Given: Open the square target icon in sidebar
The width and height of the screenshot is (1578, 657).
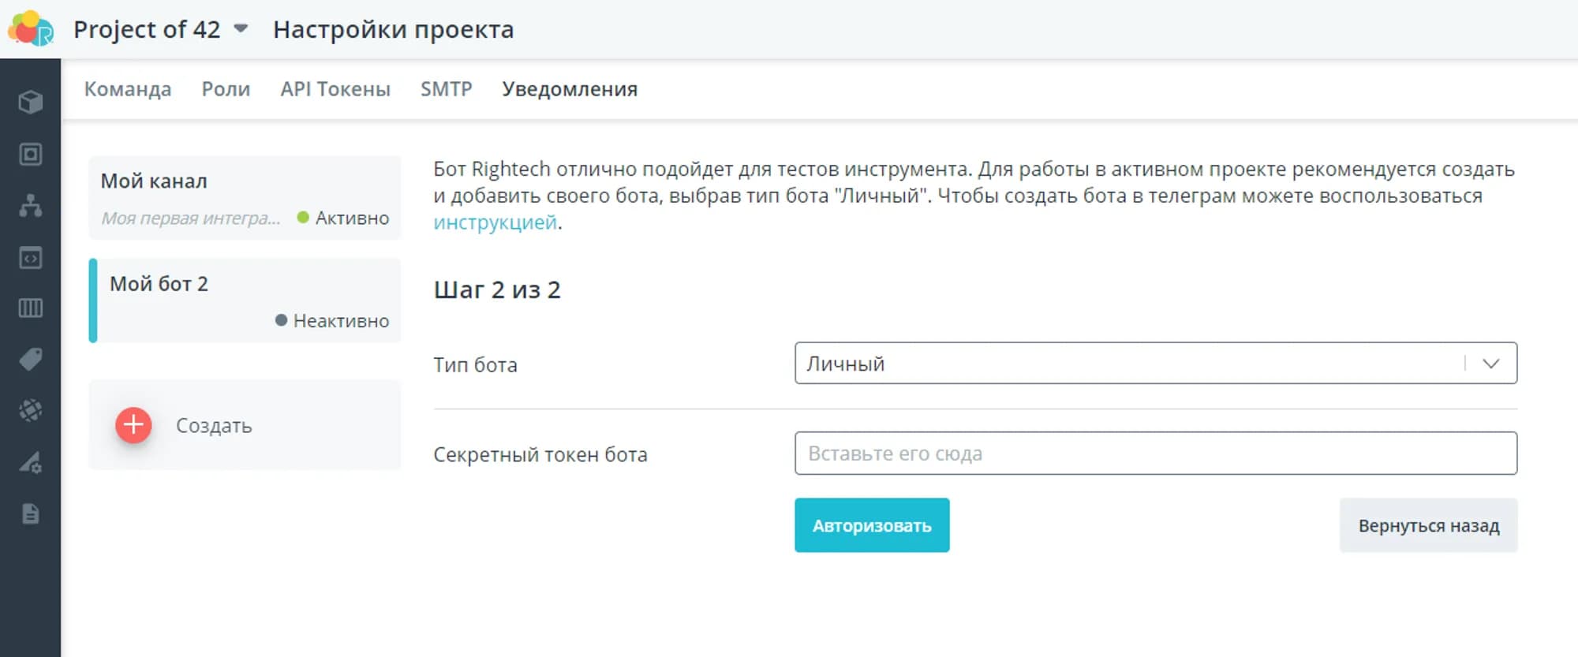Looking at the screenshot, I should pos(30,154).
